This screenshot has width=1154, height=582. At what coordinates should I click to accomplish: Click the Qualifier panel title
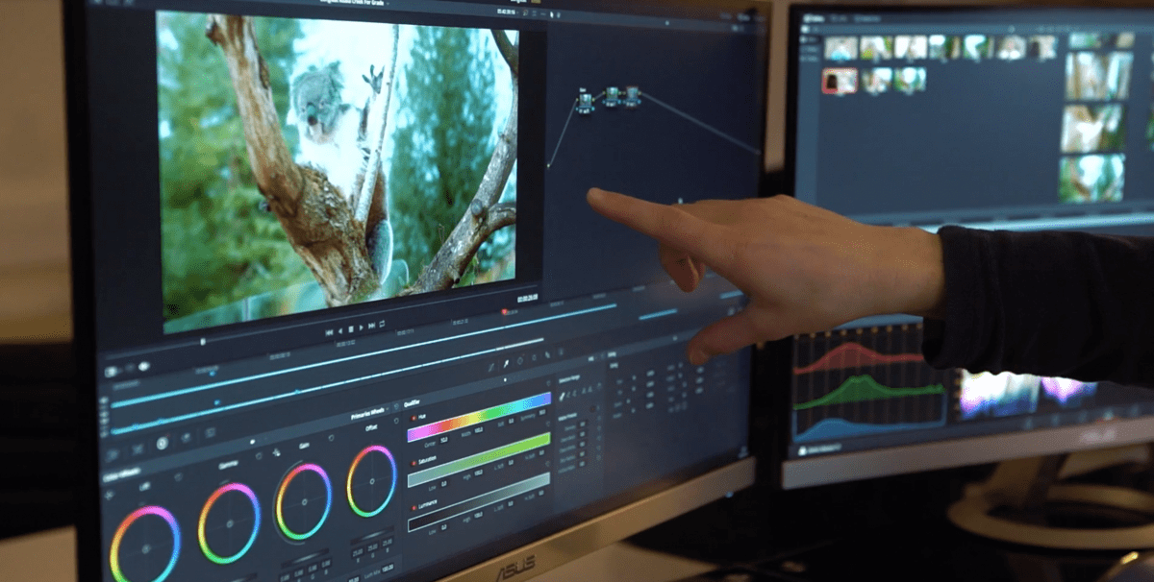pos(412,403)
